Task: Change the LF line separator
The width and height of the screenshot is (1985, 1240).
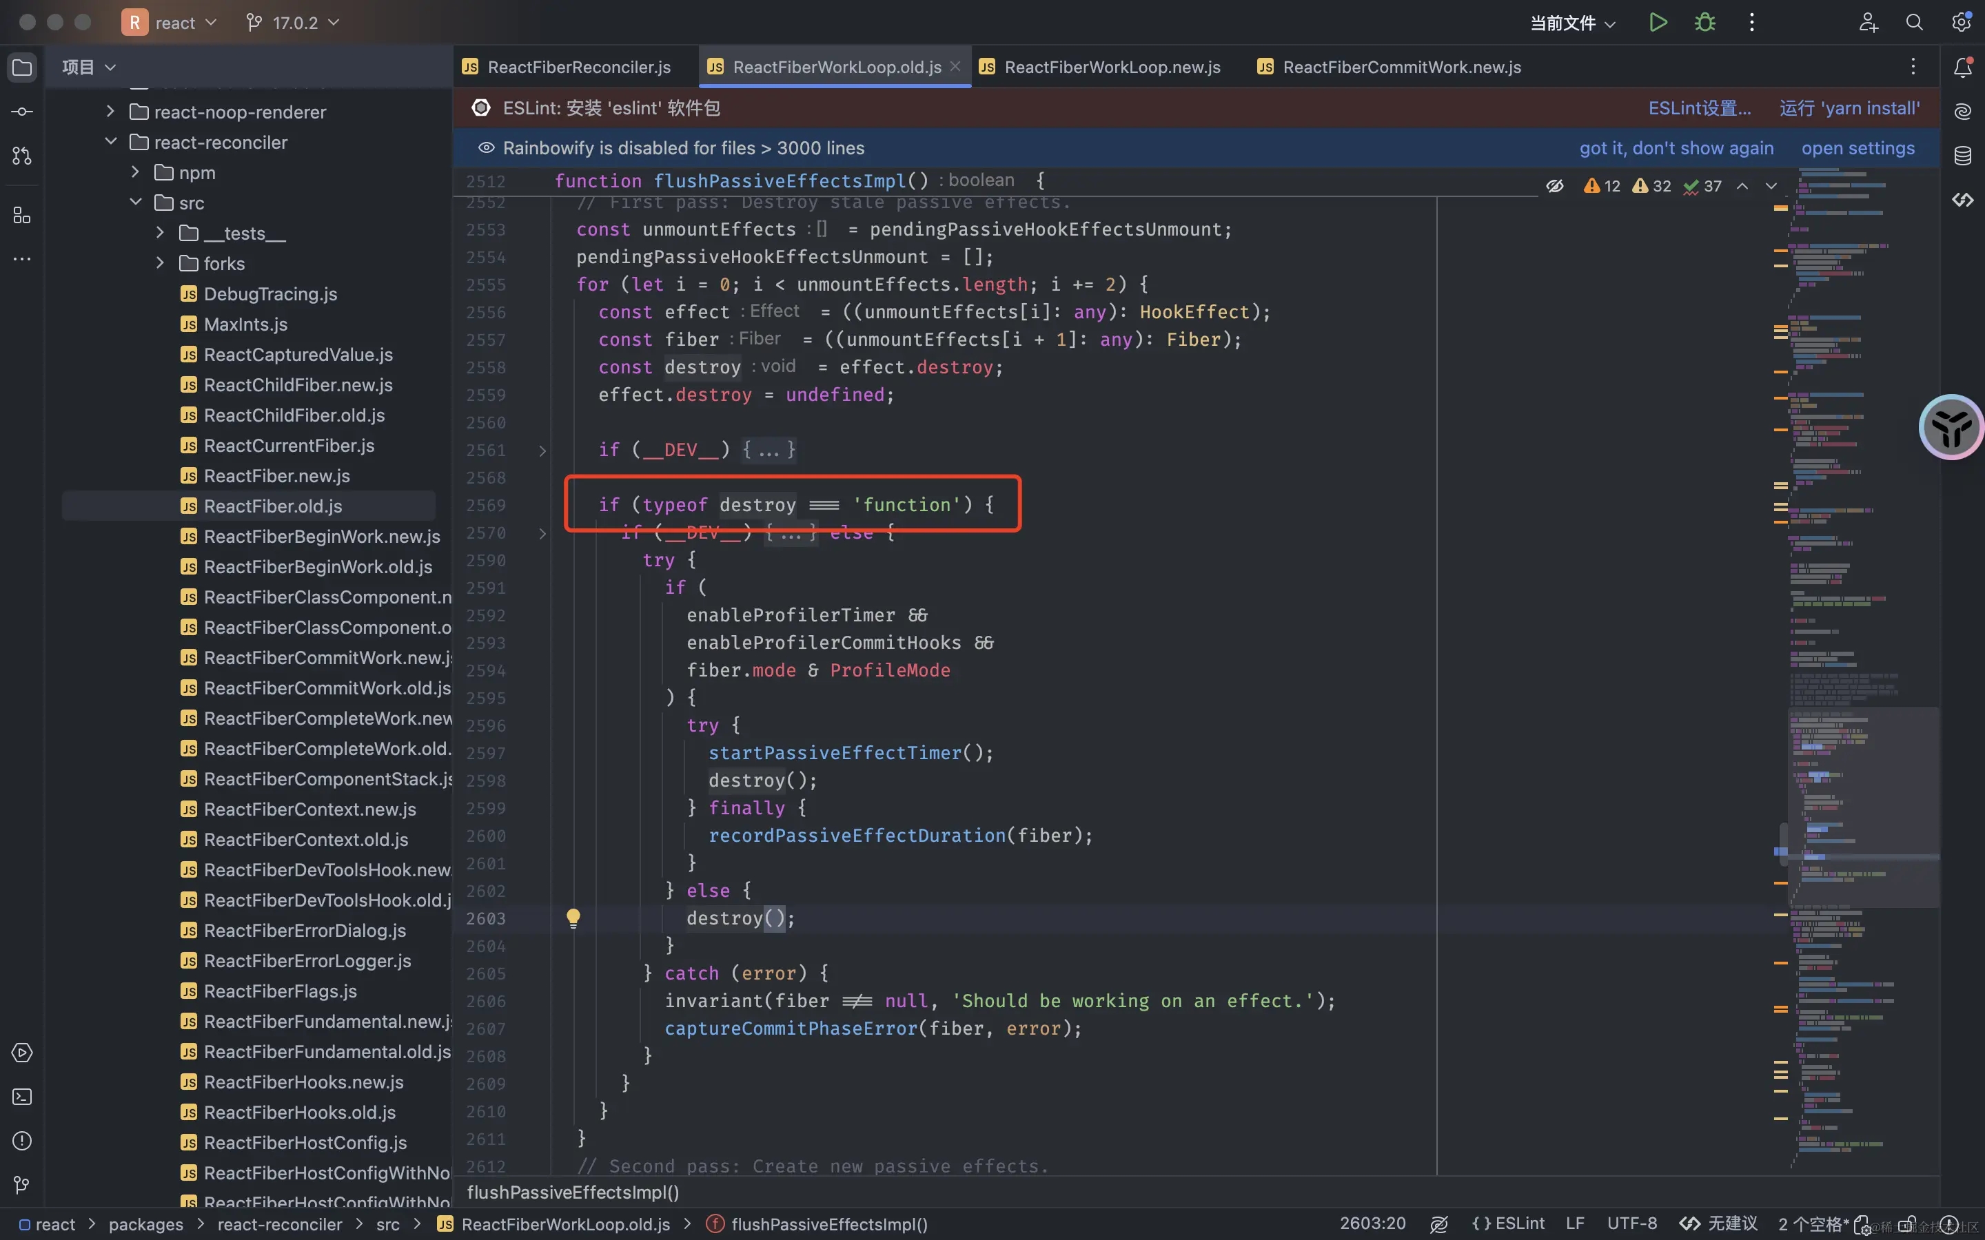Action: (1574, 1223)
